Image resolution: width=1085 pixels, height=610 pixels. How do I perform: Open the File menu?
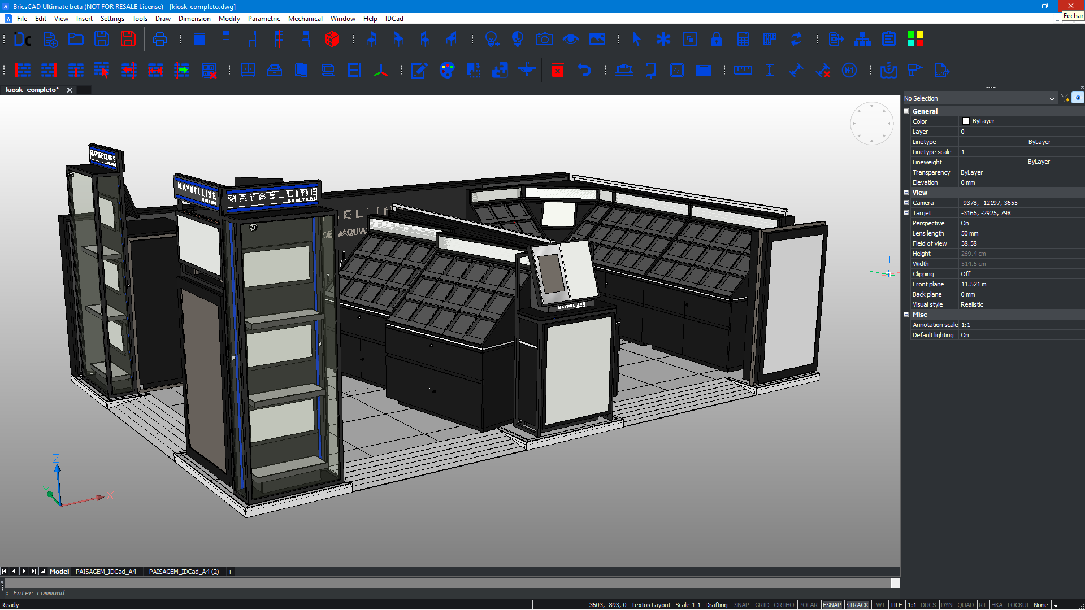pos(22,19)
